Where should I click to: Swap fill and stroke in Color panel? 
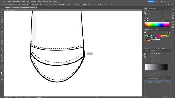tap(147, 11)
